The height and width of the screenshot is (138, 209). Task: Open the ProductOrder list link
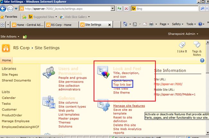click(12, 115)
